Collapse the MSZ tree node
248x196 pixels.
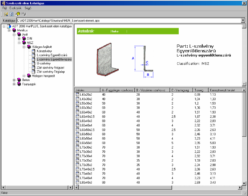19,43
